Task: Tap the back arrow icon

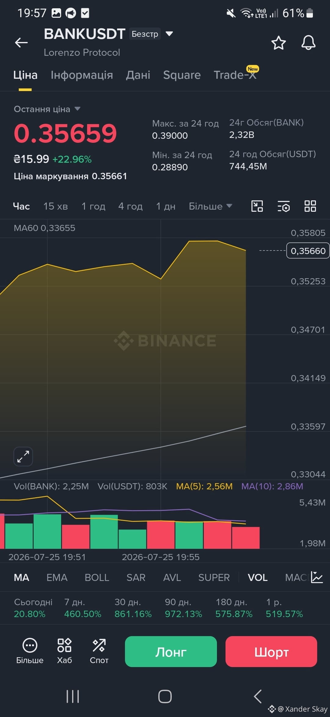Action: click(x=21, y=42)
